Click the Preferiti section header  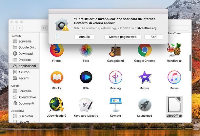(x=16, y=36)
